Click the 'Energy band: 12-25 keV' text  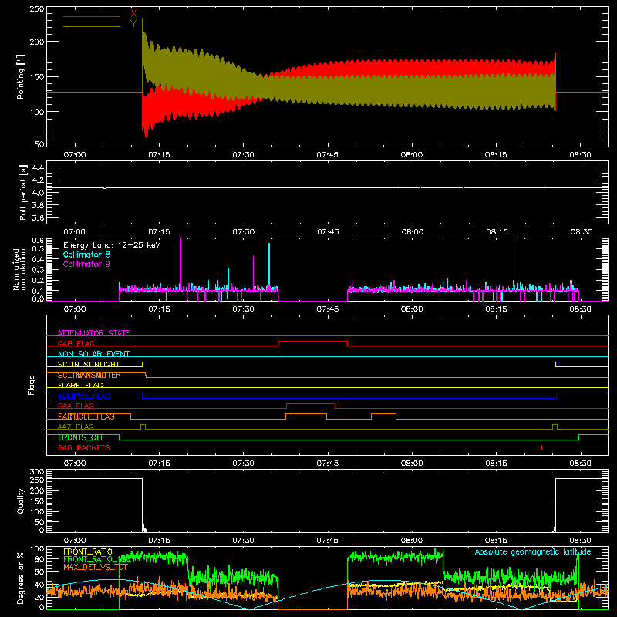coord(111,245)
